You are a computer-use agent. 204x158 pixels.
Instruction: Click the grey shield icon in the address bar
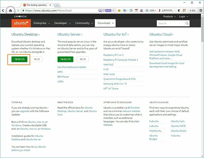104,11
